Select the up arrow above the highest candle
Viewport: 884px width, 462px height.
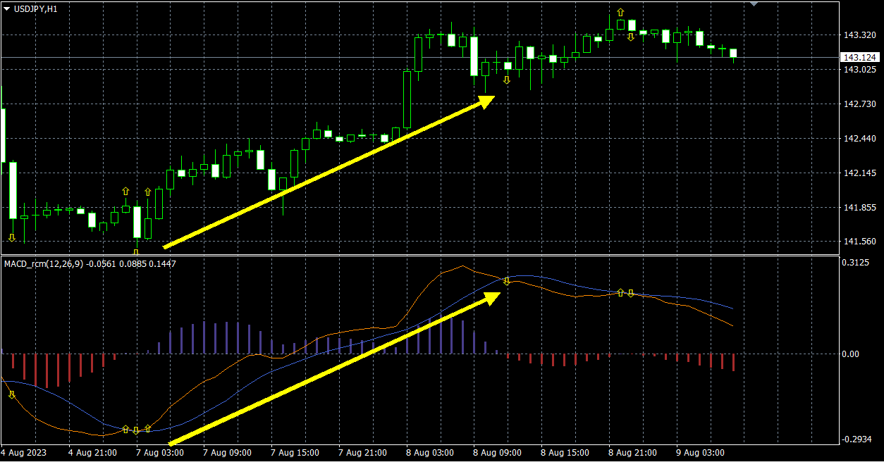tap(620, 13)
